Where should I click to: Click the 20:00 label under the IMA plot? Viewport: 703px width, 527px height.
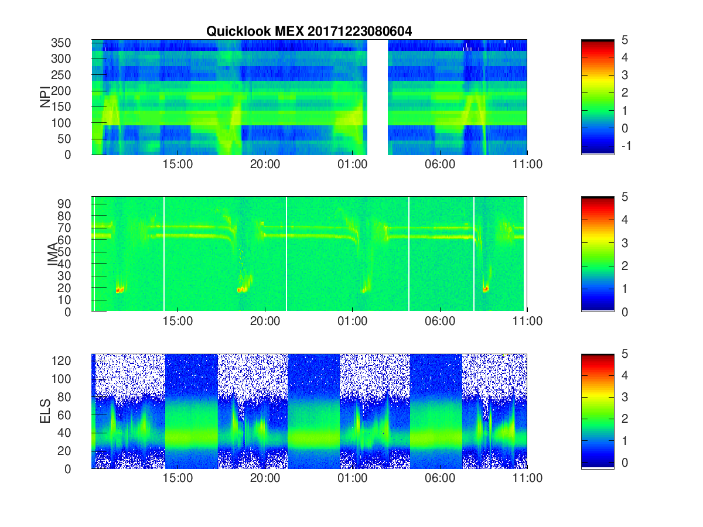pyautogui.click(x=265, y=321)
